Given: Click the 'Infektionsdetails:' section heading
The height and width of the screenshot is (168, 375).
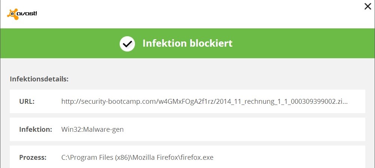Looking at the screenshot, I should point(39,79).
